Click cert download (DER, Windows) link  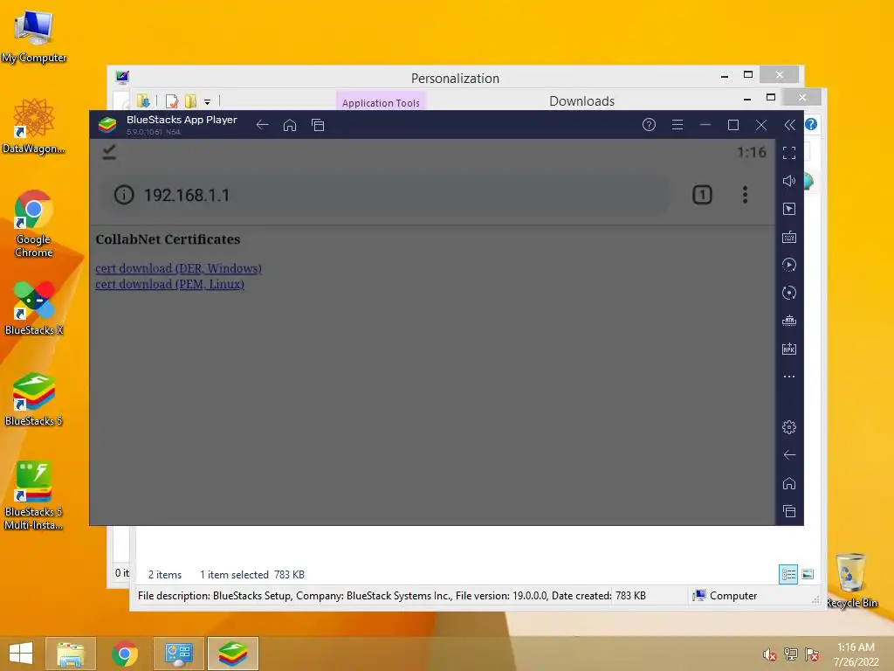coord(178,268)
